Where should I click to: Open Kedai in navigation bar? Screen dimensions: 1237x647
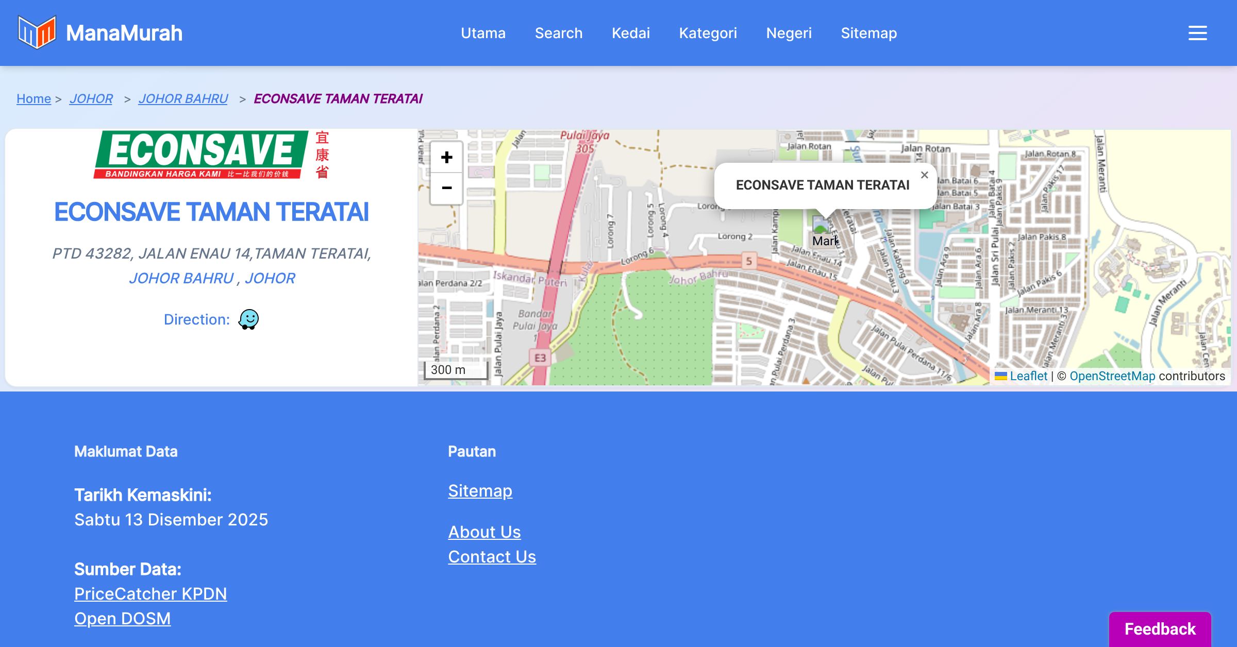(630, 33)
